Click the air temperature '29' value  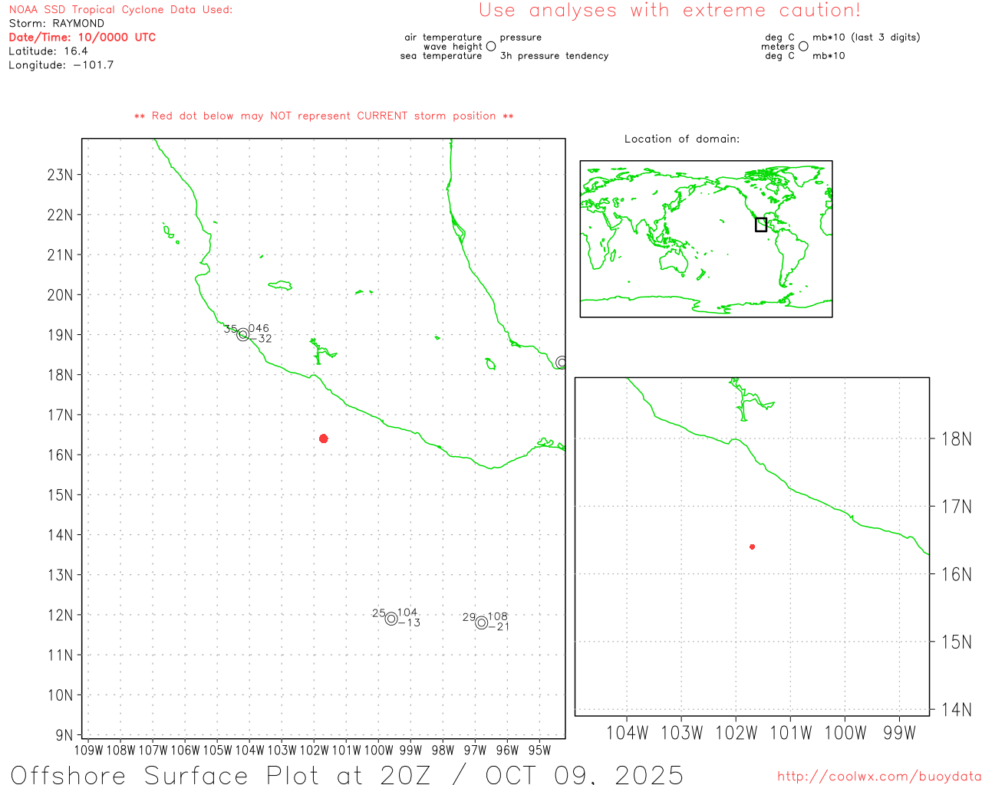click(469, 617)
